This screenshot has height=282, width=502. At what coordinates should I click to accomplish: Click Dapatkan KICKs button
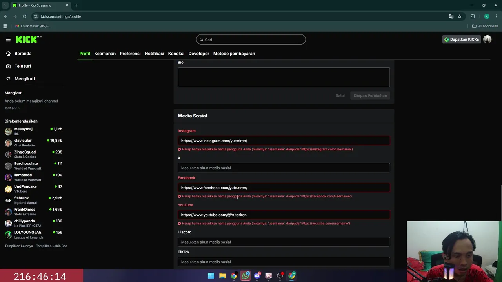461,40
